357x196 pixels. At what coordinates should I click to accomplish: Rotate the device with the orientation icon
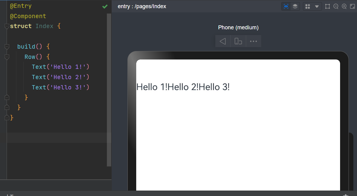pos(238,41)
